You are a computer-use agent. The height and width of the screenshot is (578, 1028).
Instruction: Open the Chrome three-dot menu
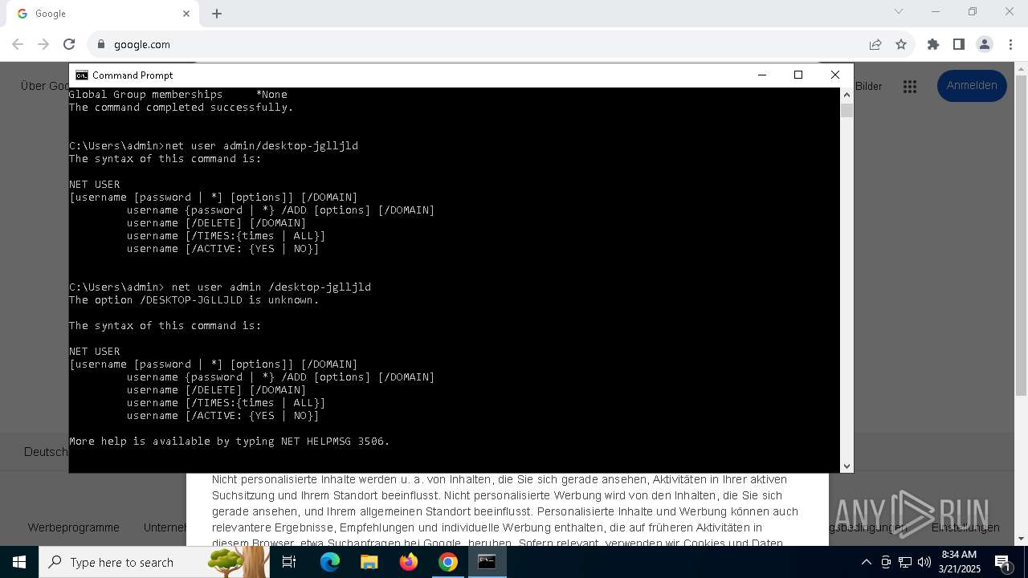(1010, 44)
